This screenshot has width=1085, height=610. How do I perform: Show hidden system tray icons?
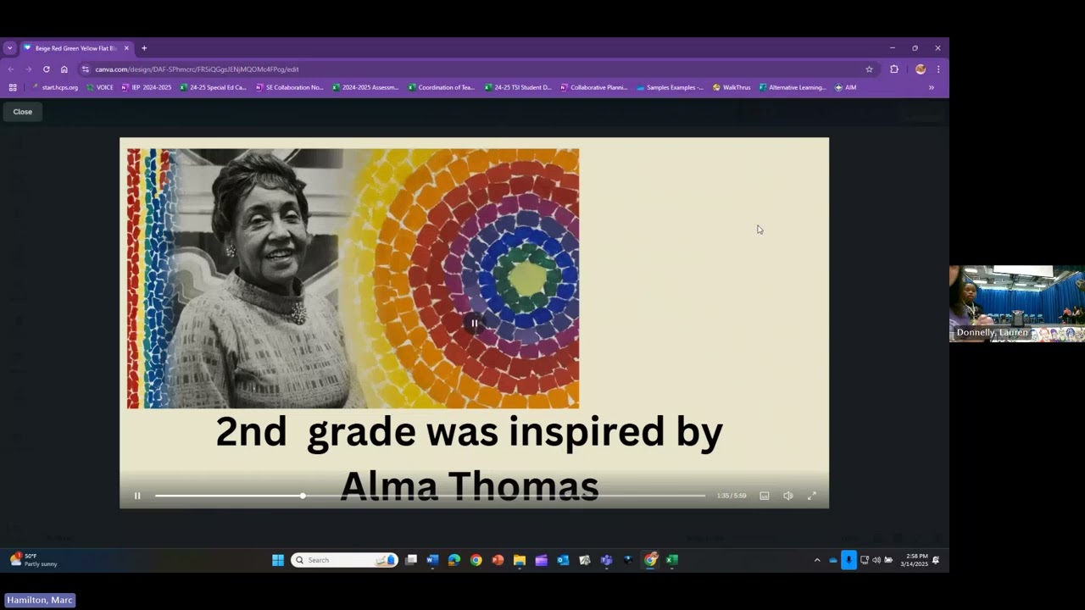817,560
